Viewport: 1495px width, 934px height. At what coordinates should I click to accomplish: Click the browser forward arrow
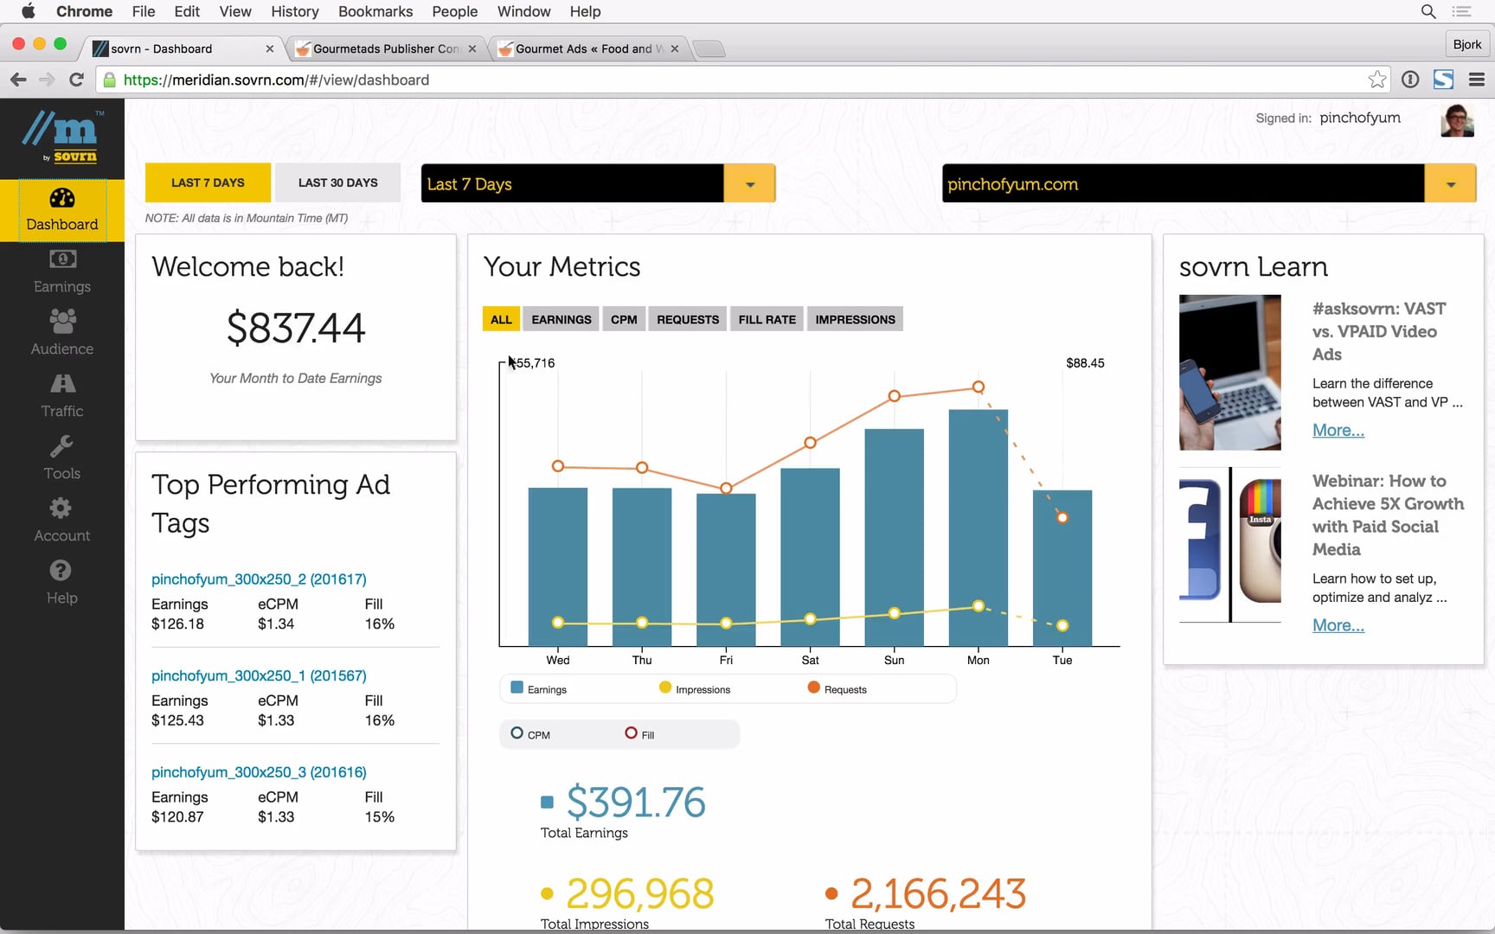click(x=47, y=80)
